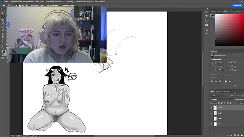Collapse the Transform section in Properties
The width and height of the screenshot is (244, 137).
tap(211, 59)
